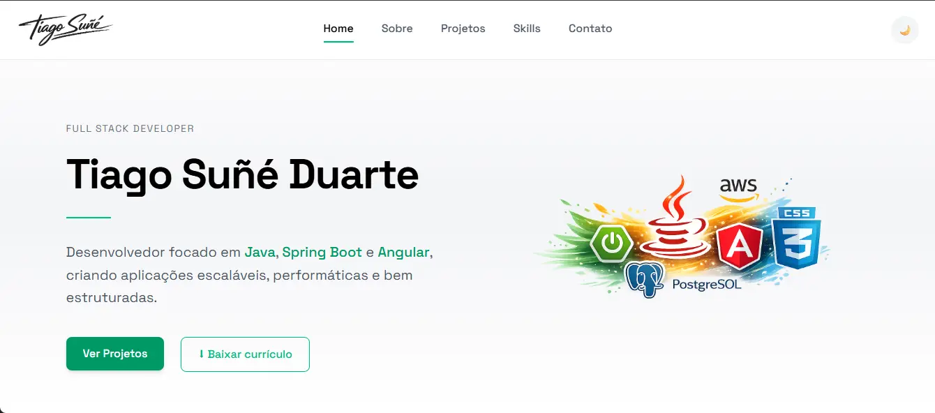Click the red Angular shield logo
935x413 pixels.
point(739,246)
